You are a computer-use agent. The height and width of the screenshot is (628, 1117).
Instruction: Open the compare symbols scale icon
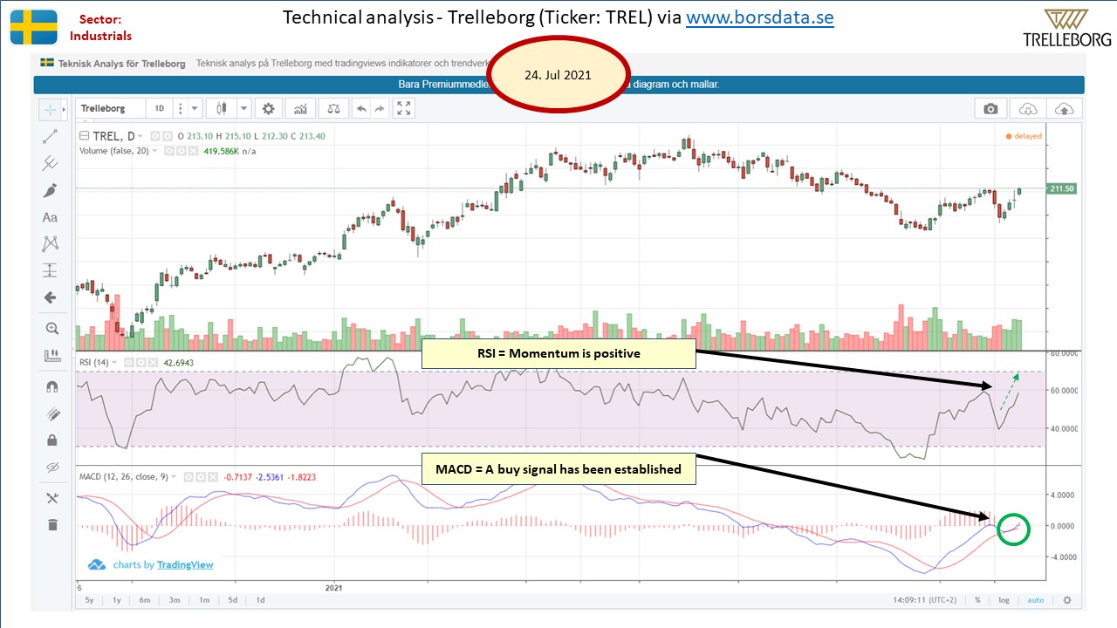pos(332,108)
